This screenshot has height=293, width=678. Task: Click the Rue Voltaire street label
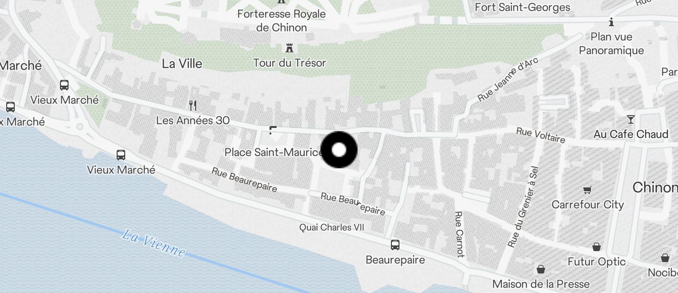pyautogui.click(x=541, y=135)
